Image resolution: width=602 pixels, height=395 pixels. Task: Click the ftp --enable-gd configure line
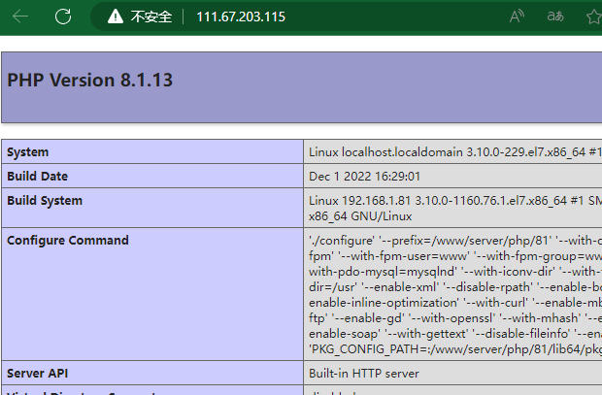tap(455, 318)
